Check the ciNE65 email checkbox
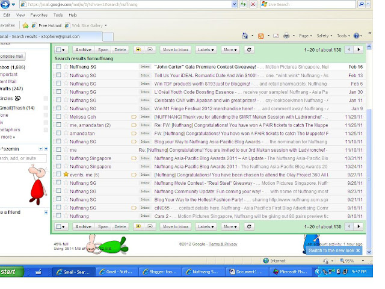 pos(58,207)
